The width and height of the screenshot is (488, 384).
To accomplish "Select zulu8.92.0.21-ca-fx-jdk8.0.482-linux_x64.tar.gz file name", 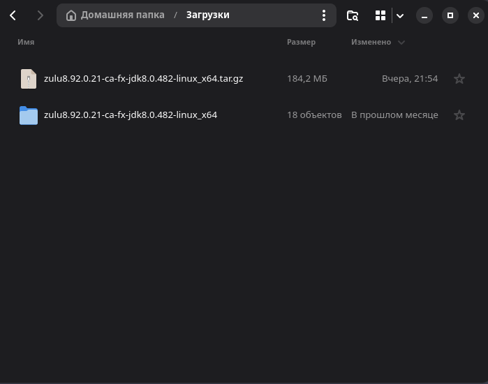I will [144, 79].
